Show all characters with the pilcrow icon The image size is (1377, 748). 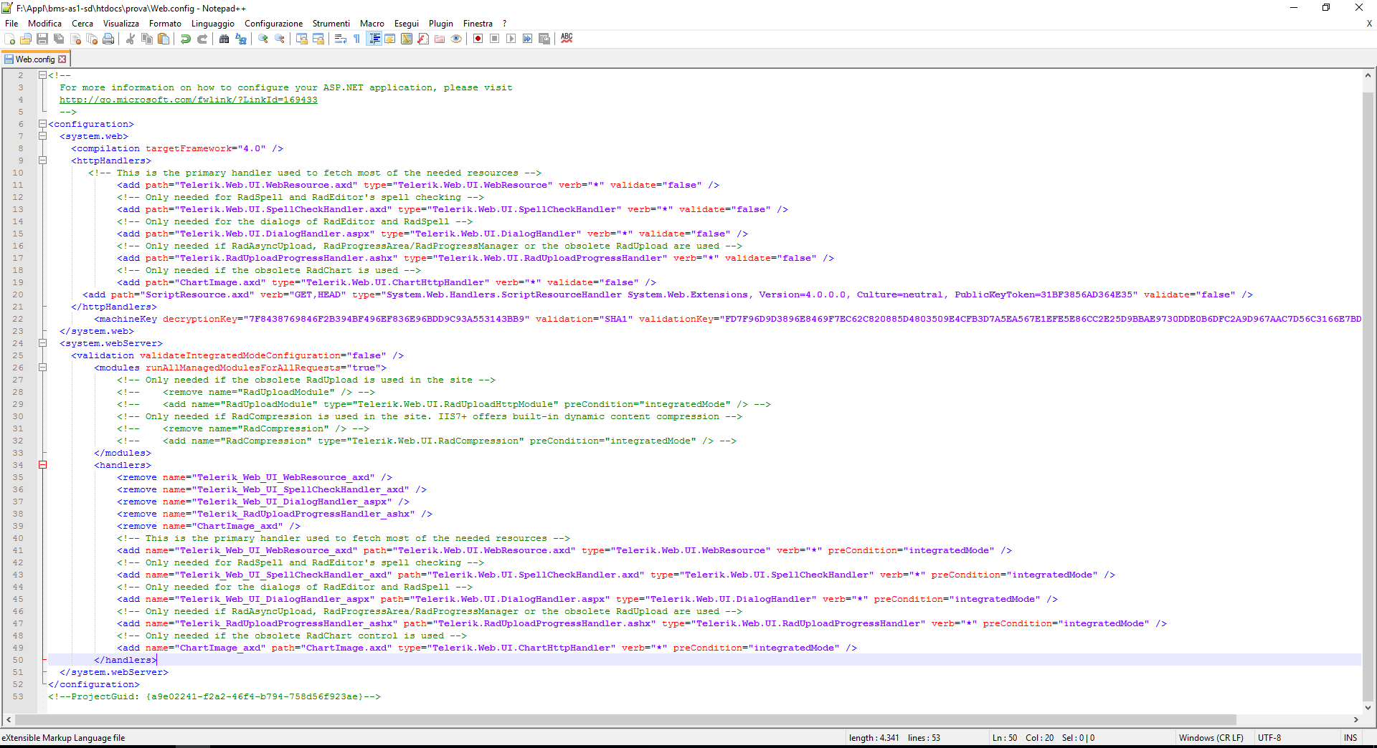(x=357, y=39)
